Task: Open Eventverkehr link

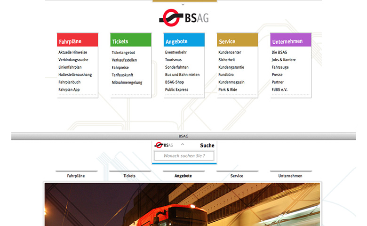Action: tap(176, 52)
